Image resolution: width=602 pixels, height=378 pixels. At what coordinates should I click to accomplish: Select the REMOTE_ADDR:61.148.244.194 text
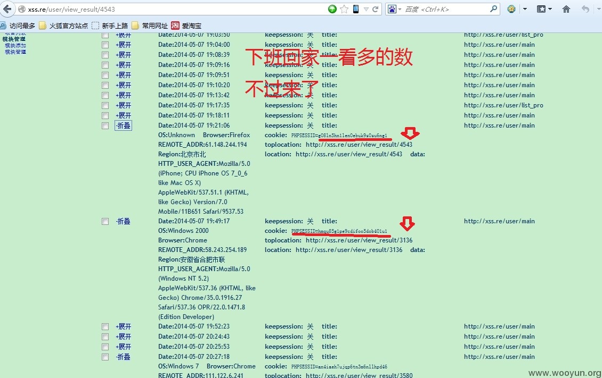[202, 145]
